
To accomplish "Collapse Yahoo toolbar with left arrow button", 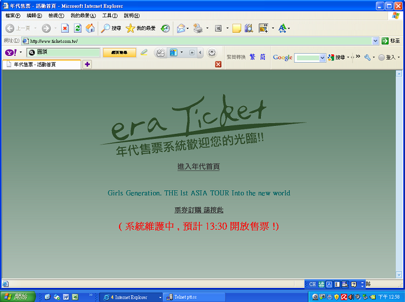I will [x=200, y=52].
